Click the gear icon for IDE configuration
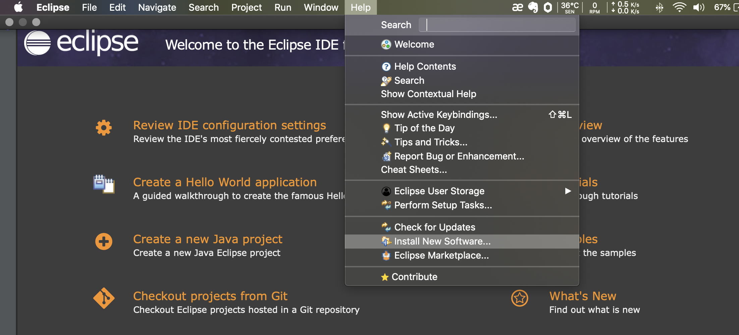 click(x=104, y=128)
